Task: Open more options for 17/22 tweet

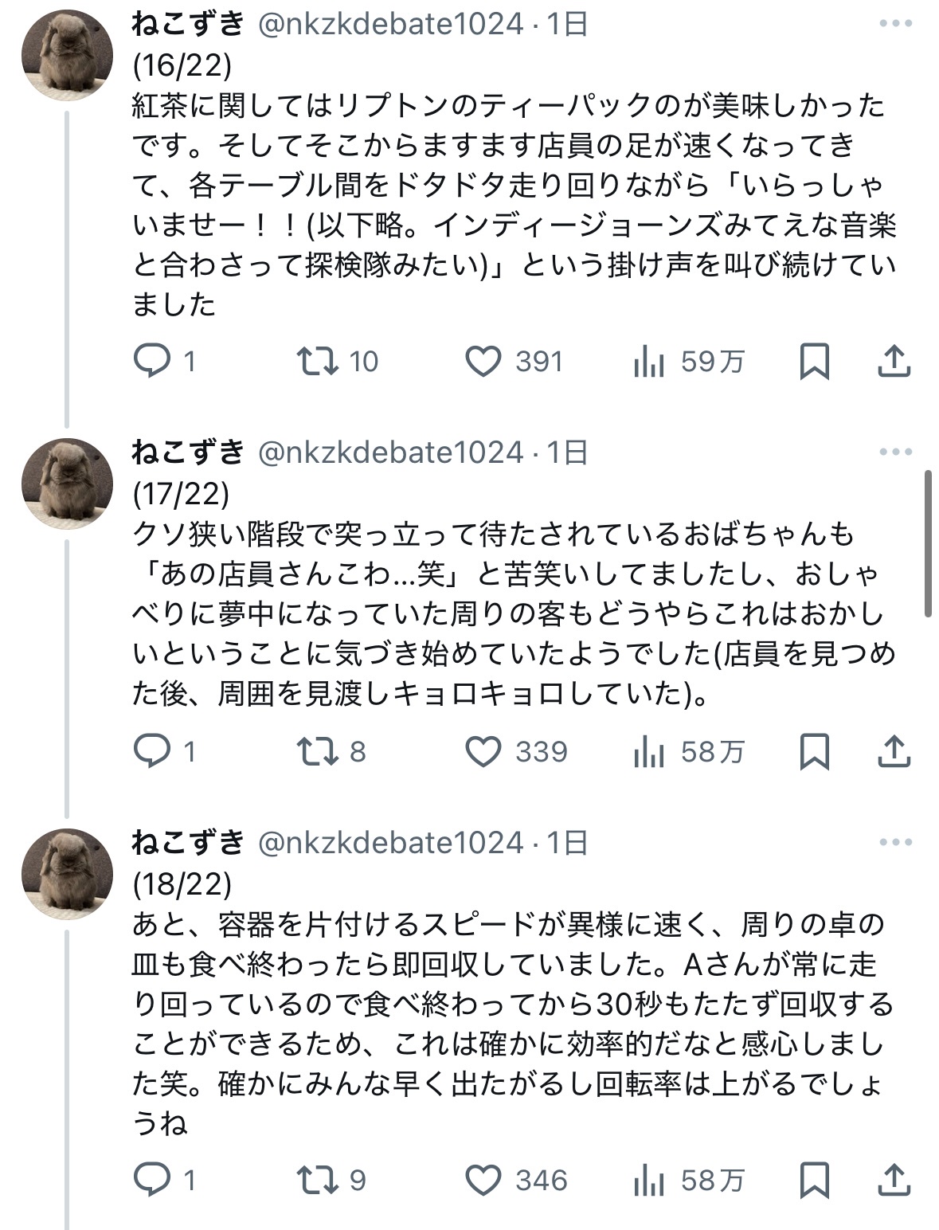Action: [895, 452]
